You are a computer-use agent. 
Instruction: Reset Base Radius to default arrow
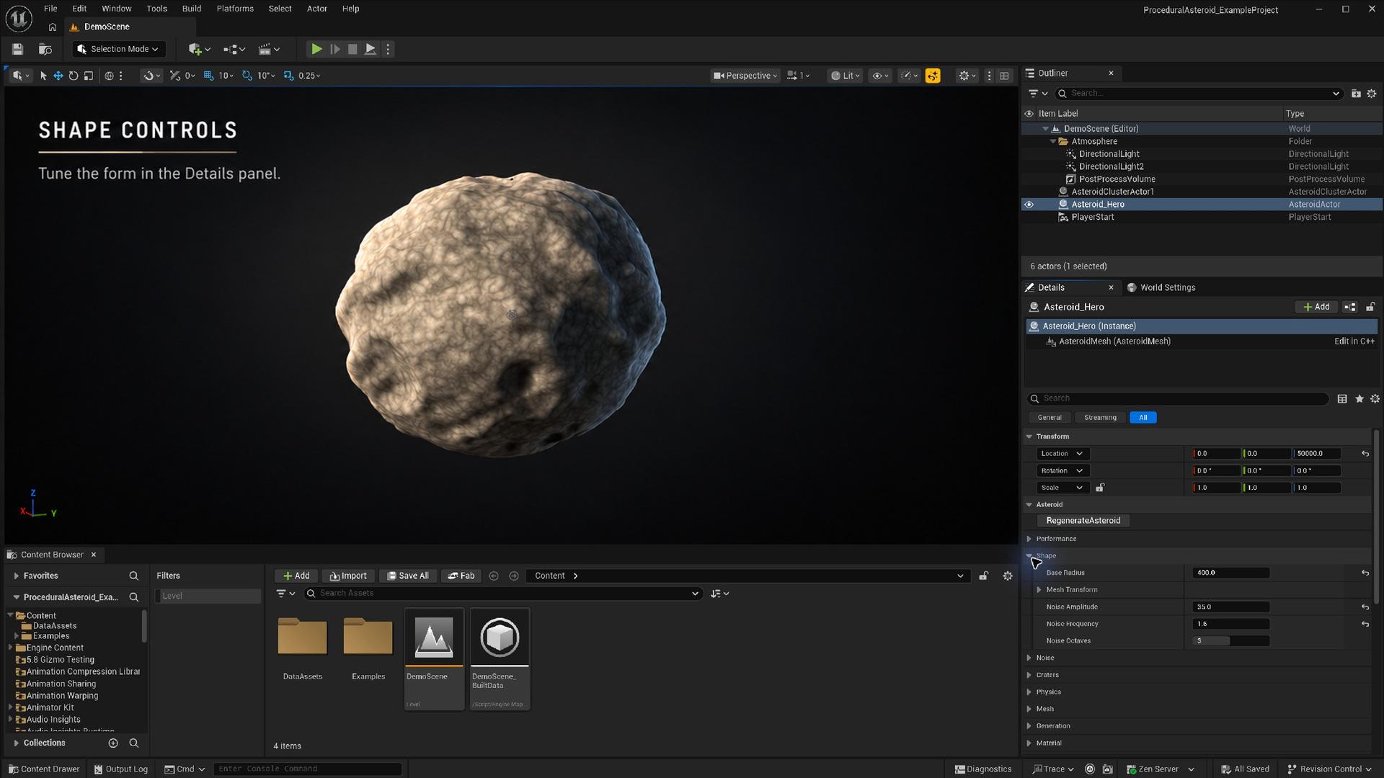(1365, 573)
